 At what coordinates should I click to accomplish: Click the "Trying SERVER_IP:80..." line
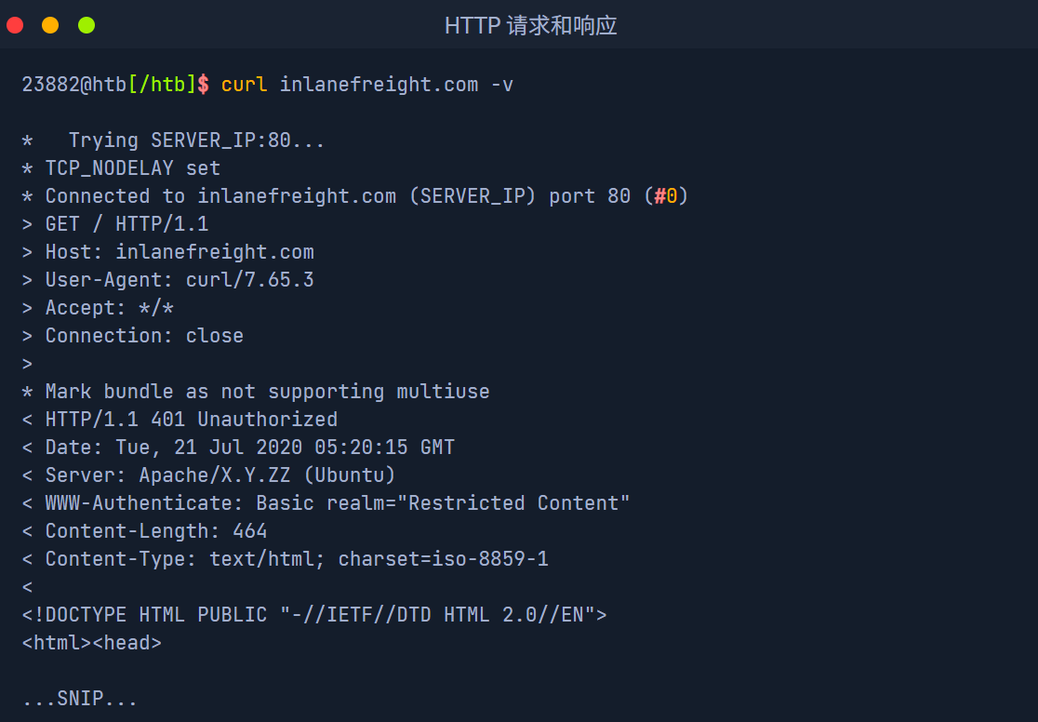195,140
